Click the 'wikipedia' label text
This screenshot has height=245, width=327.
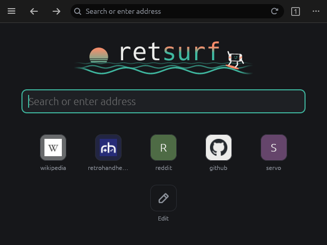point(53,168)
